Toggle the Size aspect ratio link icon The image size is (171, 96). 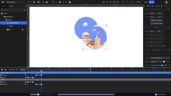point(165,17)
